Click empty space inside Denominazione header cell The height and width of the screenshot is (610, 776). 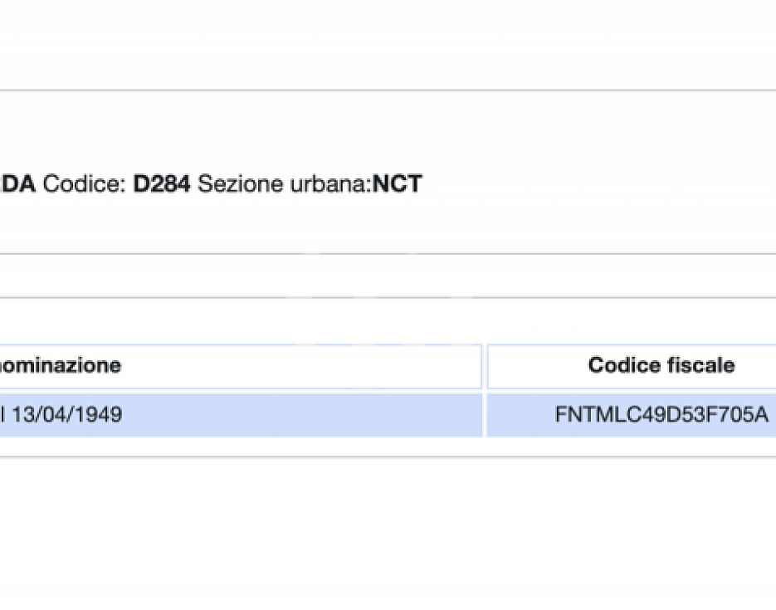(x=302, y=366)
